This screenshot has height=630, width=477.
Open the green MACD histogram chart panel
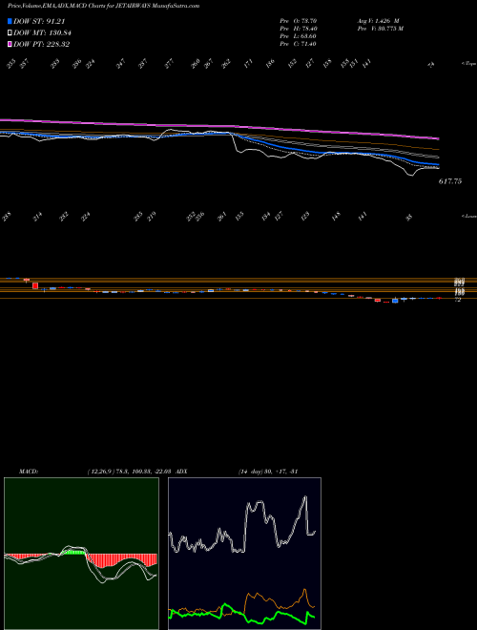(81, 554)
